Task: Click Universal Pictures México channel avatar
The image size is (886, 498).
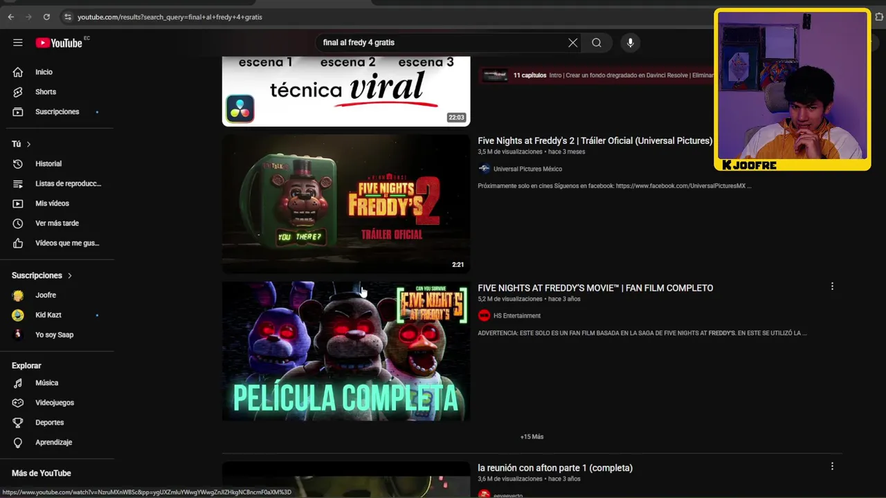Action: 484,169
